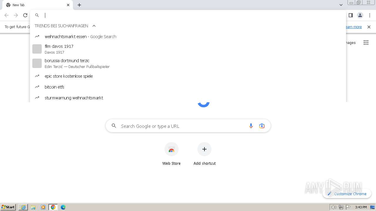Open File Explorer from the taskbar
The image size is (376, 211).
[33, 207]
